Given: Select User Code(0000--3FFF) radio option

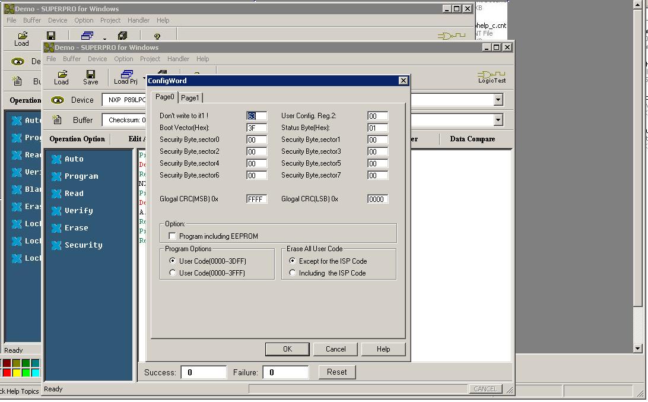Looking at the screenshot, I should 173,273.
